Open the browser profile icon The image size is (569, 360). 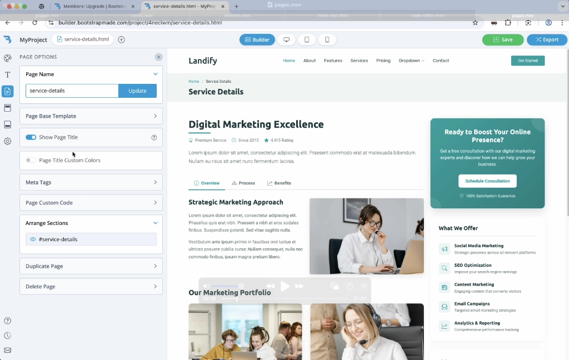(548, 22)
